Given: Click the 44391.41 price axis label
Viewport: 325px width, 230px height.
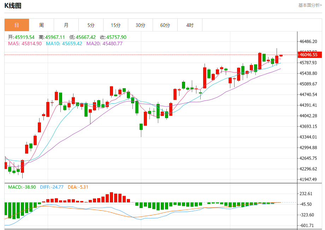Looking at the screenshot, I should 308,105.
